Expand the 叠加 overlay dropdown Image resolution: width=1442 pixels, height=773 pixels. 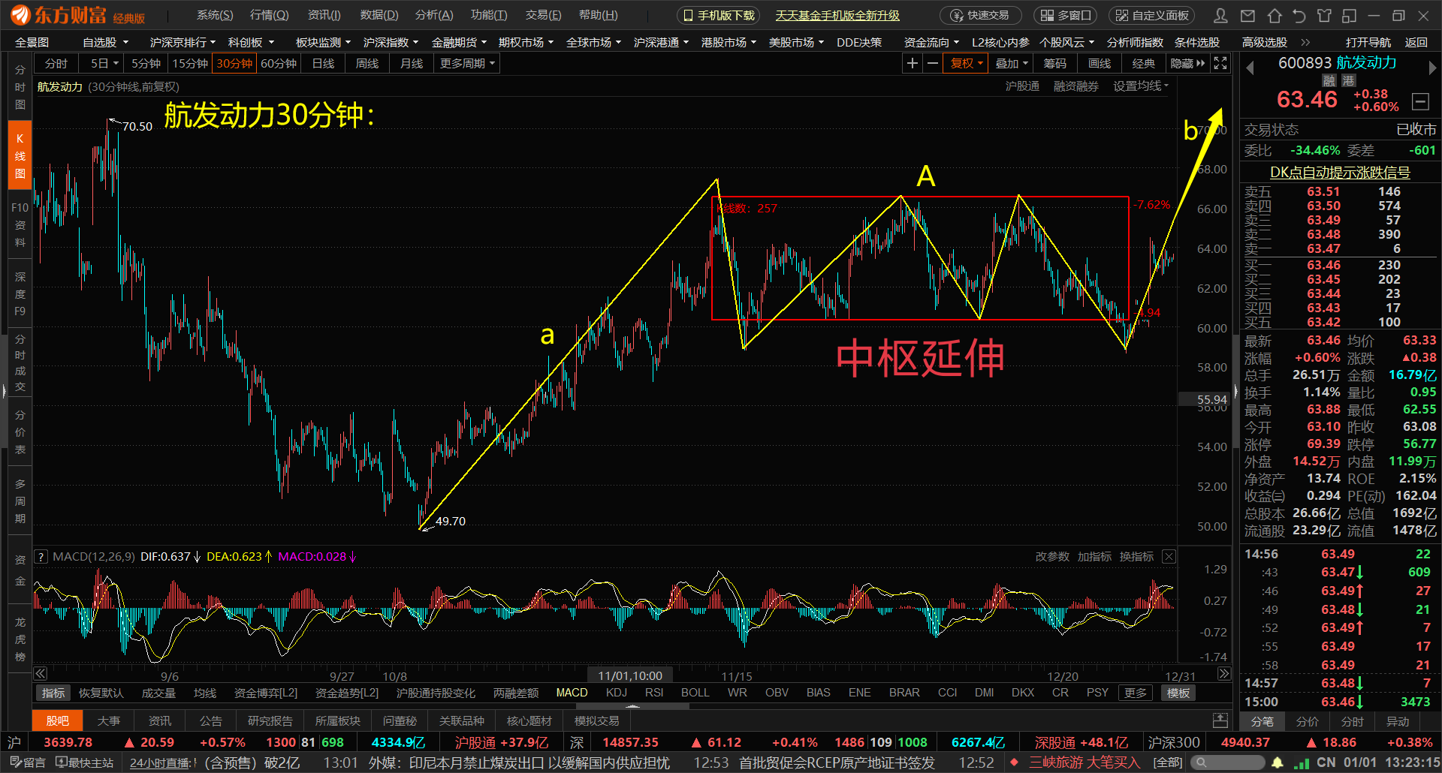(1011, 63)
